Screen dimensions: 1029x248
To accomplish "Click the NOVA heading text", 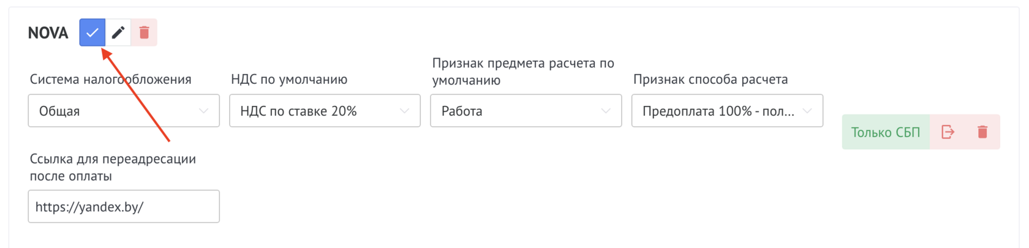I will 48,33.
